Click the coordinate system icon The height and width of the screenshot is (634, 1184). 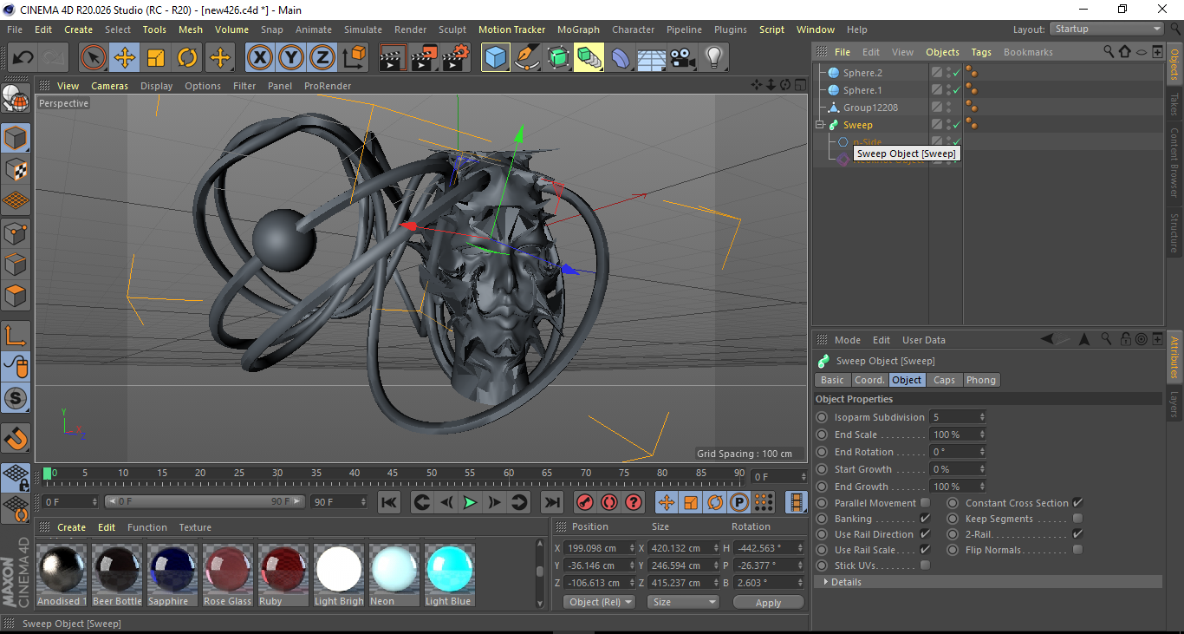pyautogui.click(x=354, y=58)
